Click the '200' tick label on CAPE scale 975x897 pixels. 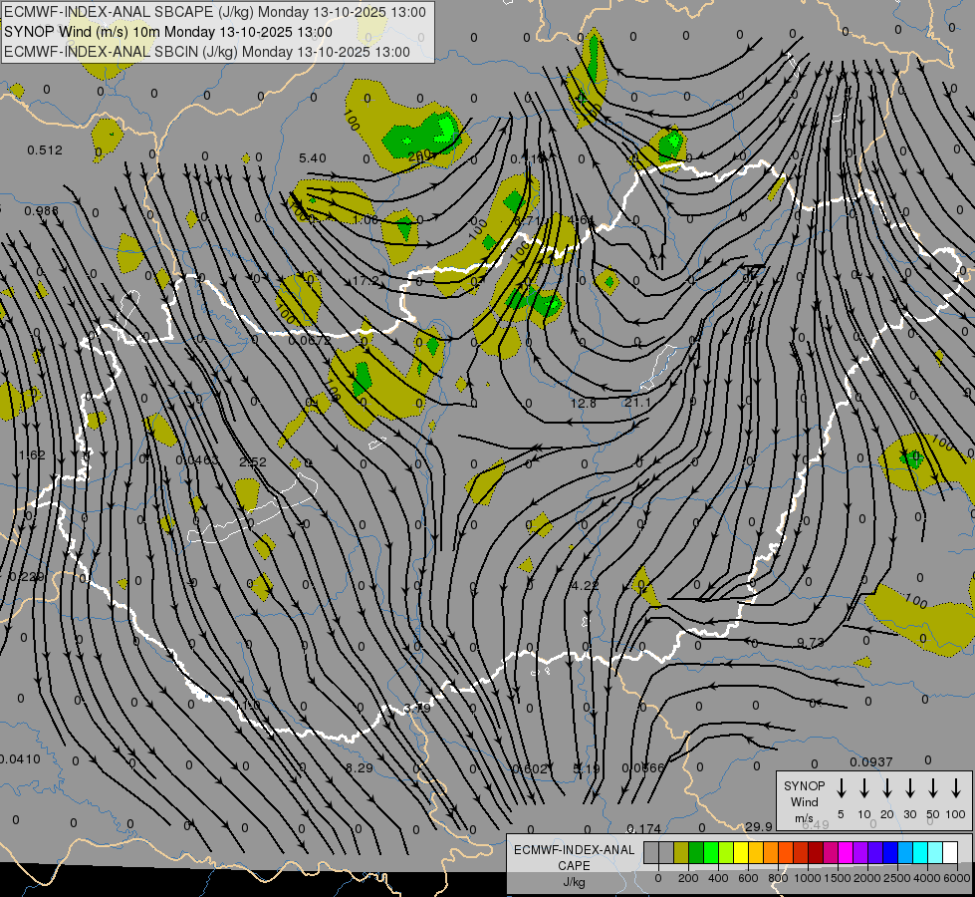click(688, 878)
